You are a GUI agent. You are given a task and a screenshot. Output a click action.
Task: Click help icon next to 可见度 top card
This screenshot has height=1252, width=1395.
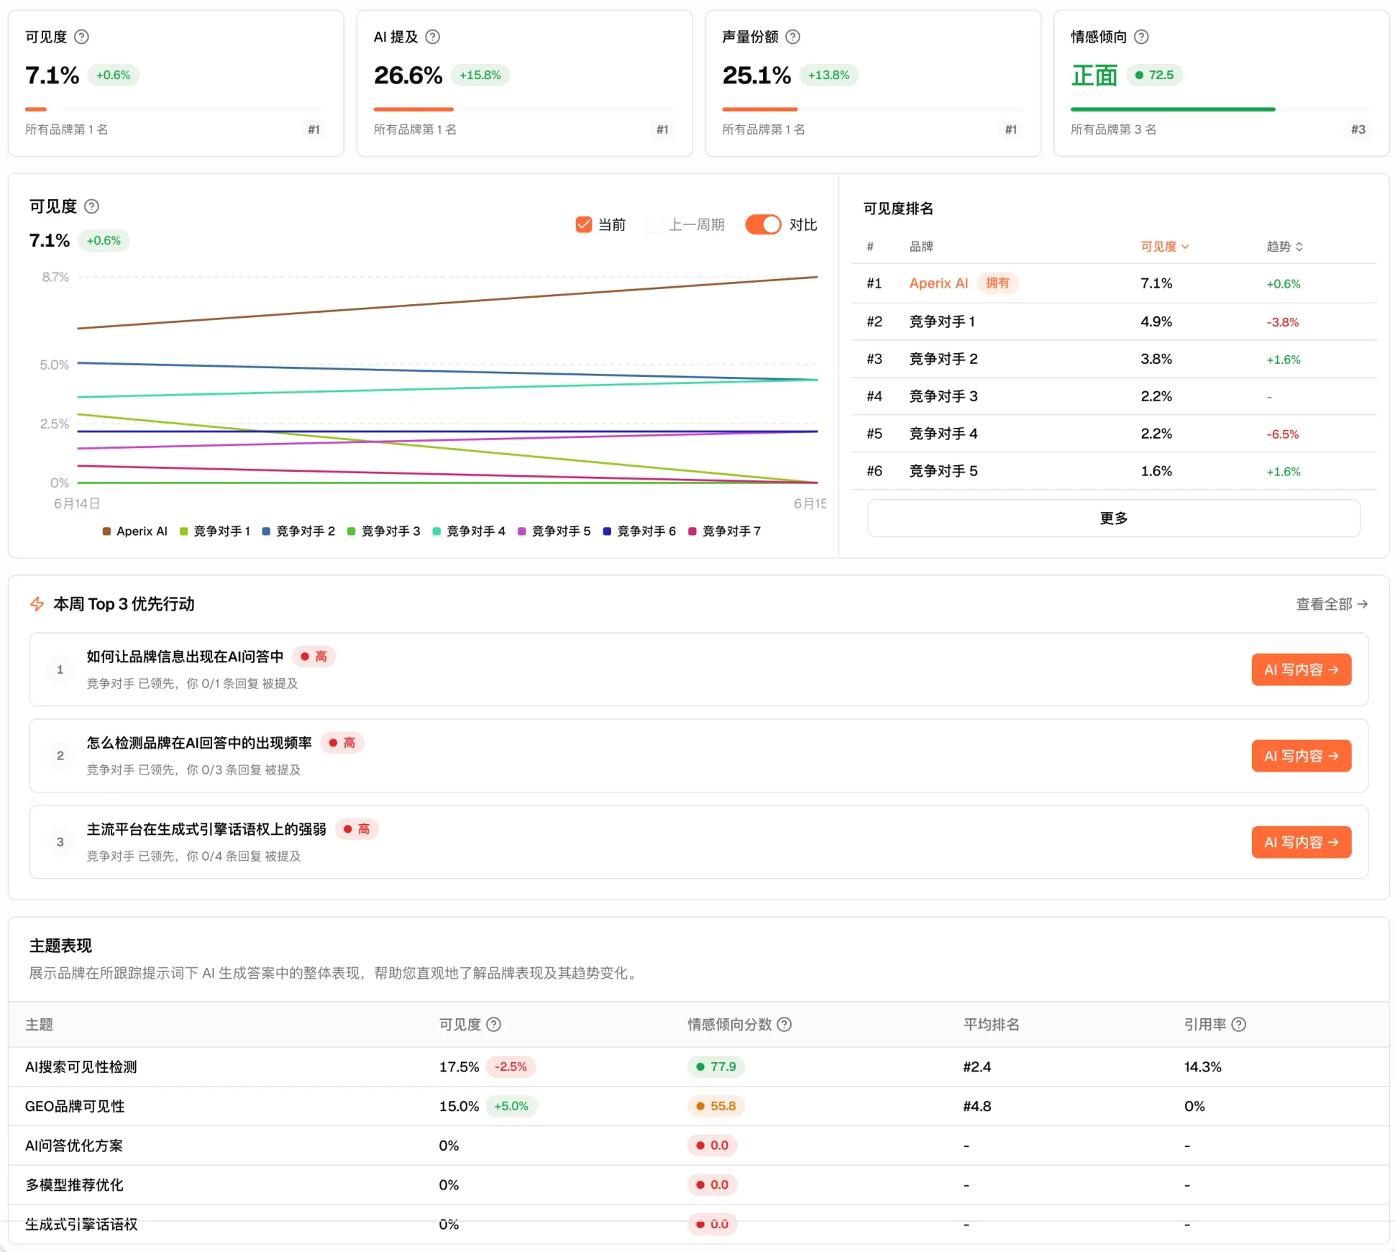(x=82, y=37)
